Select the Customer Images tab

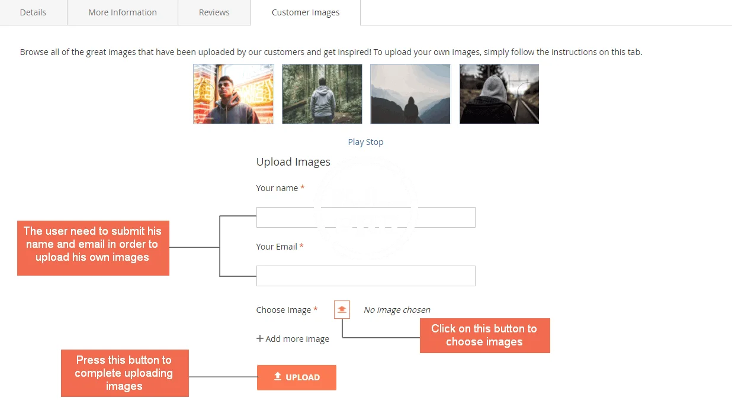306,12
